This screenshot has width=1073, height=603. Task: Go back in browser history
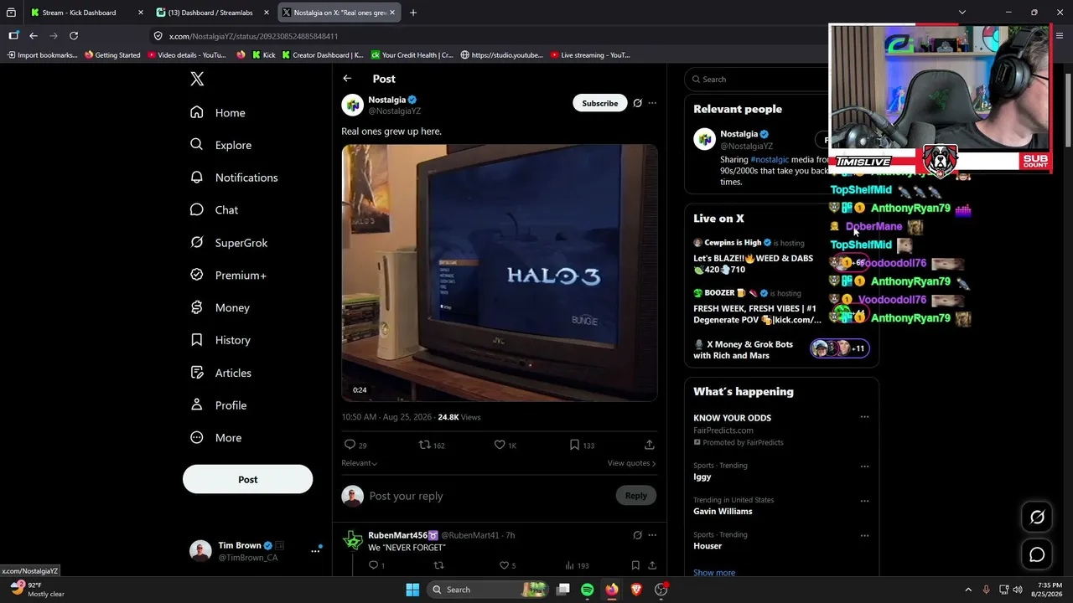(x=34, y=36)
